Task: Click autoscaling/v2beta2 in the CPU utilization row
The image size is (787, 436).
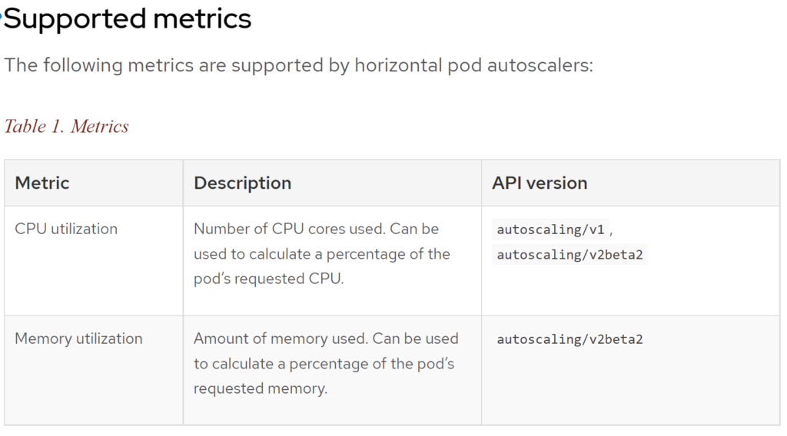Action: click(569, 255)
